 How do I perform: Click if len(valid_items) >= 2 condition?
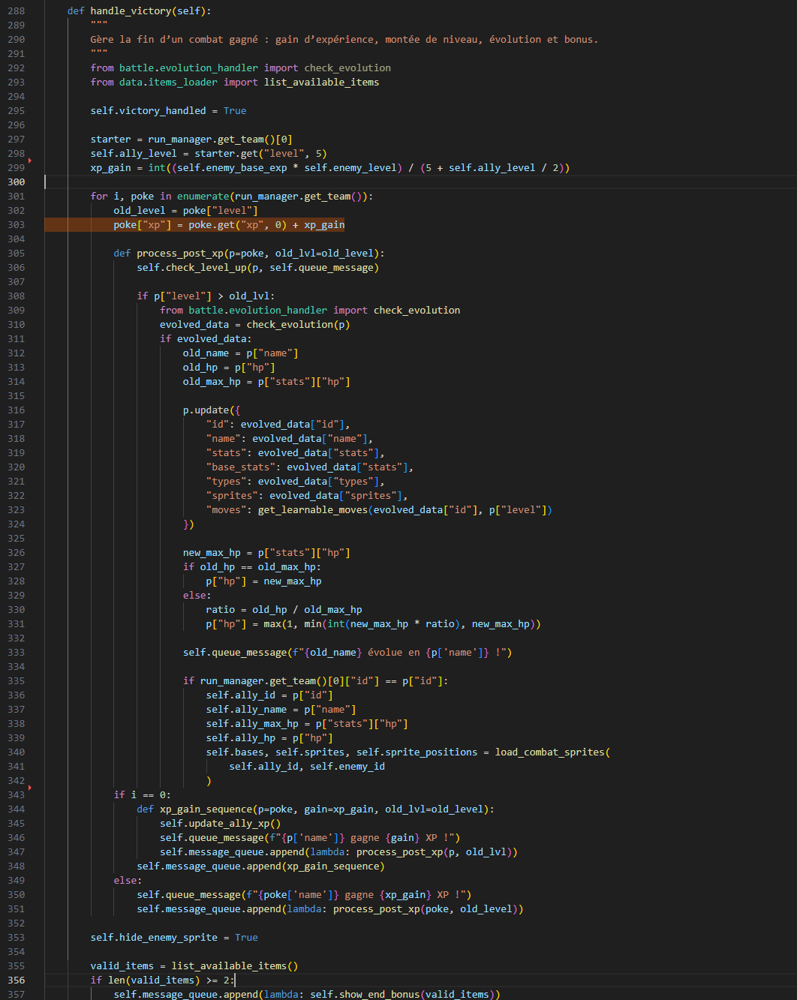(162, 980)
